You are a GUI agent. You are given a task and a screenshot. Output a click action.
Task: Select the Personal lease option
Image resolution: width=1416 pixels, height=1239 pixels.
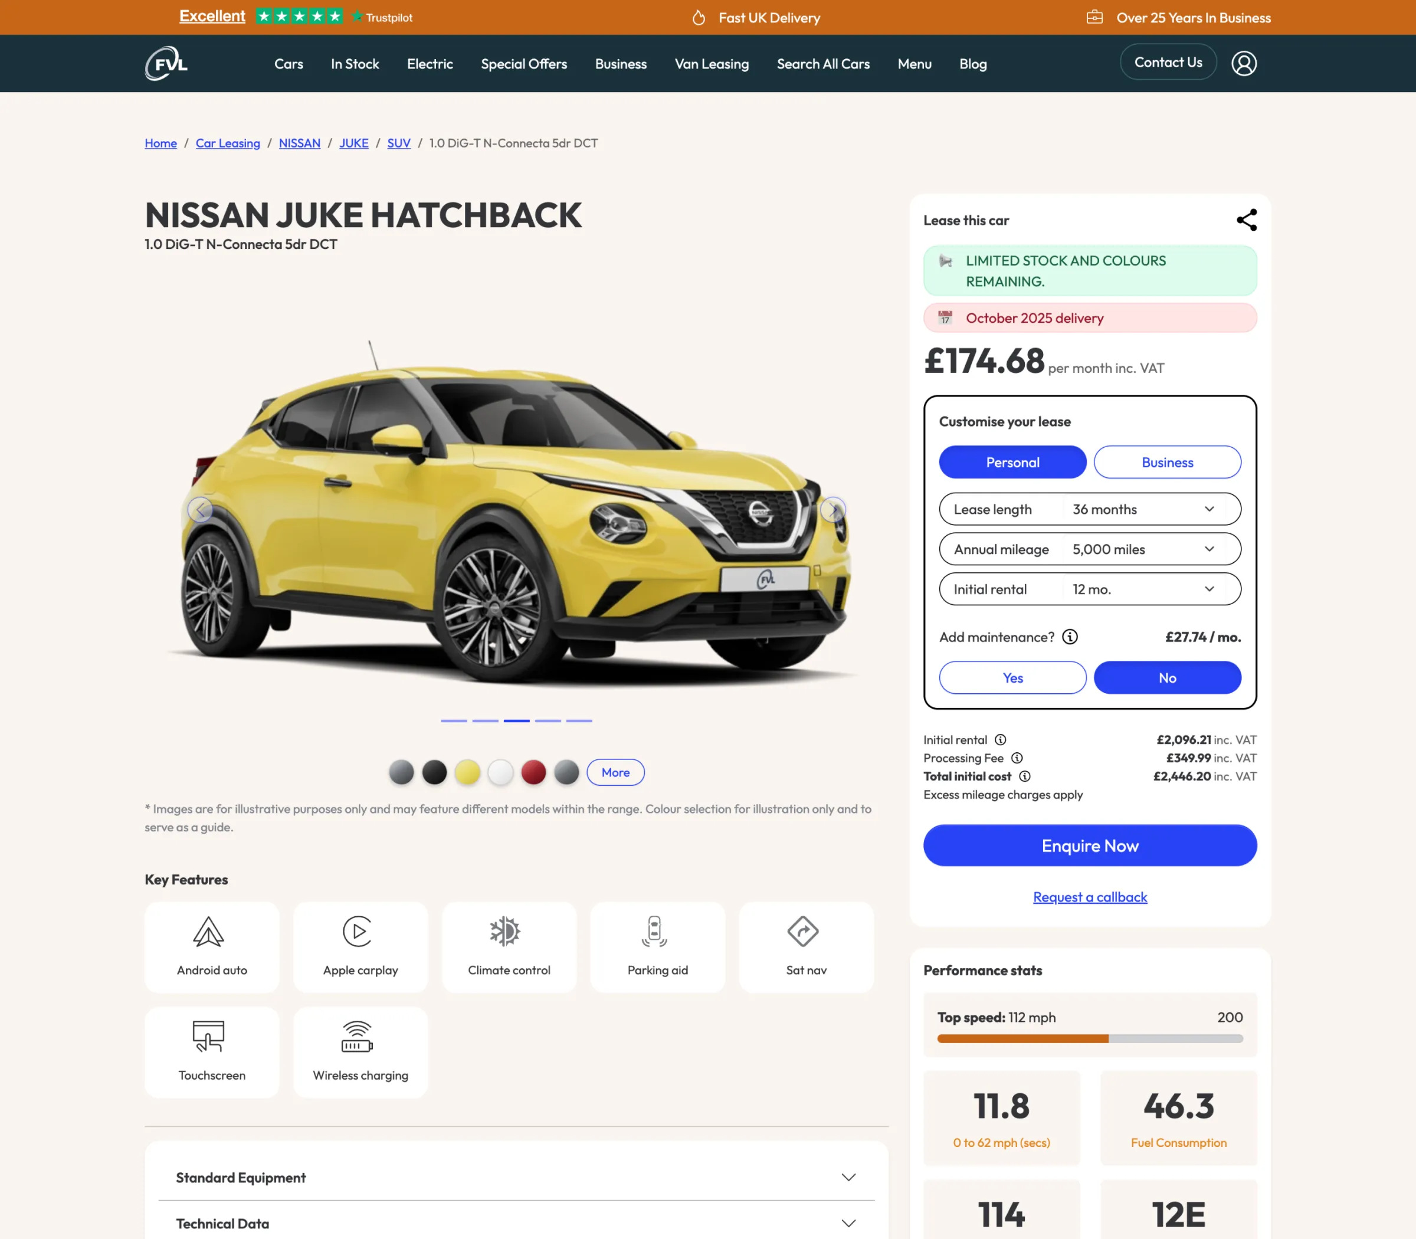point(1012,462)
